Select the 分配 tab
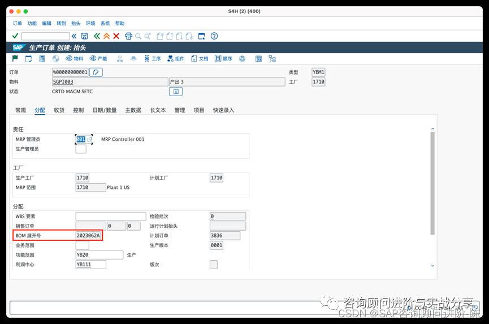 40,110
